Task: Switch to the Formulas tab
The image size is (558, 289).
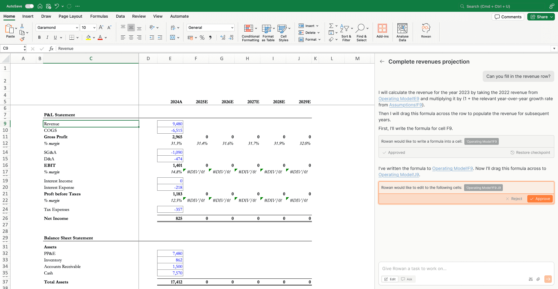Action: tap(99, 16)
